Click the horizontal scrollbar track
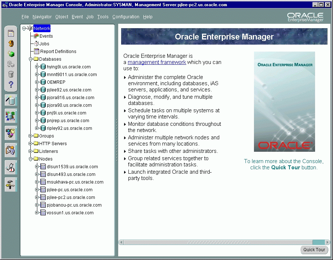Screen dimensions: 333x260 pos(220,242)
